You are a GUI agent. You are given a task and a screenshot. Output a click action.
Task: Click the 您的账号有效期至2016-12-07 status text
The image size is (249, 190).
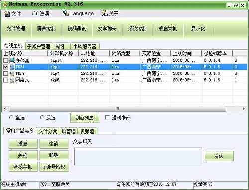pyautogui.click(x=146, y=184)
